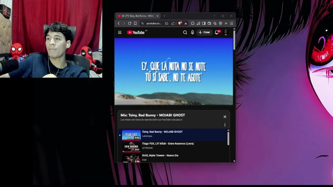Close the Tainy, Bad Bunny tab
Image resolution: width=333 pixels, height=187 pixels.
point(157,16)
